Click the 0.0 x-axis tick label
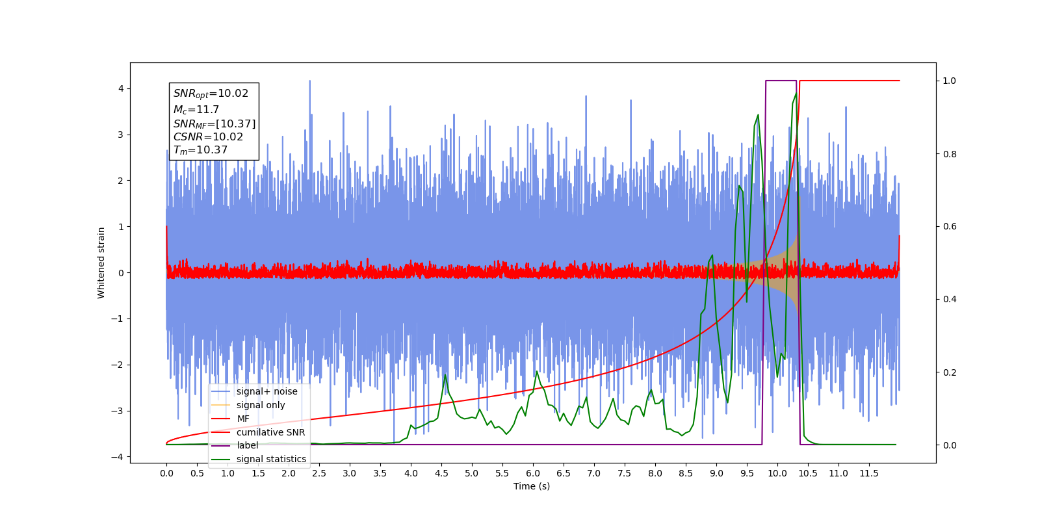The image size is (1040, 520). [166, 473]
